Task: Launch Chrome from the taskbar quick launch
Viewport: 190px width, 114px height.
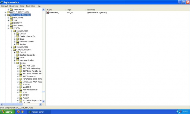Action: coord(22,112)
